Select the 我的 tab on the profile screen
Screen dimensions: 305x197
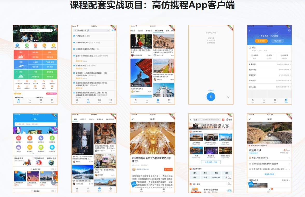coord(286,101)
